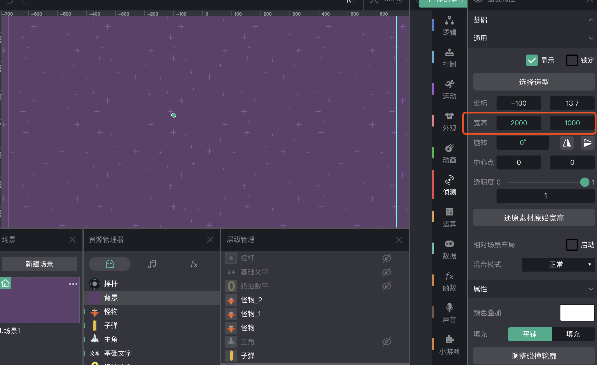The image size is (597, 365).
Task: Close the 层级管理 panel
Action: click(x=399, y=240)
